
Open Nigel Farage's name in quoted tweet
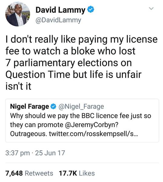pyautogui.click(x=29, y=106)
